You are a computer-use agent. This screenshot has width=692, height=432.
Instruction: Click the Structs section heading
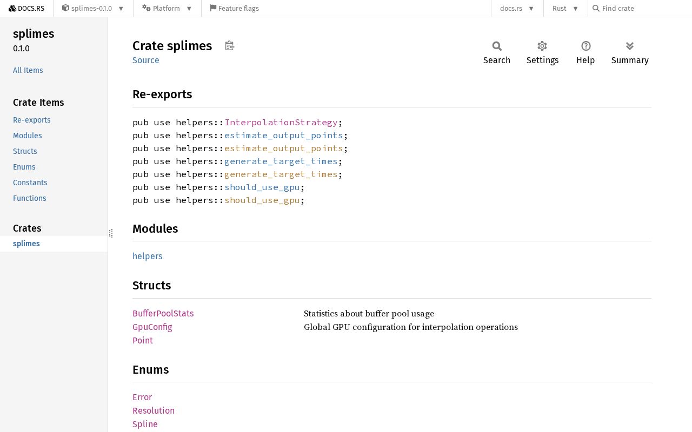(151, 285)
